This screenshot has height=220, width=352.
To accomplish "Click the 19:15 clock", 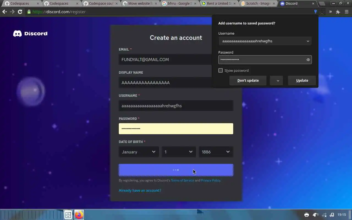I will coord(342,215).
